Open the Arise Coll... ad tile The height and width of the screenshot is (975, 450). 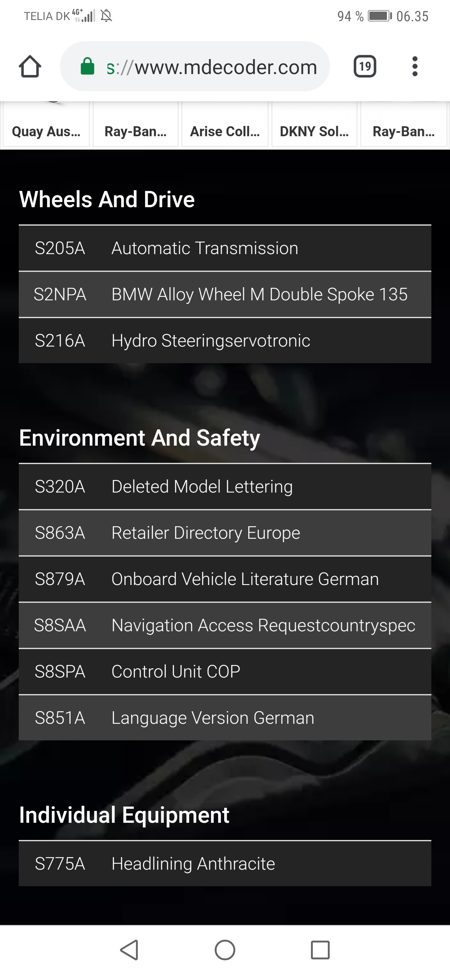[x=225, y=131]
